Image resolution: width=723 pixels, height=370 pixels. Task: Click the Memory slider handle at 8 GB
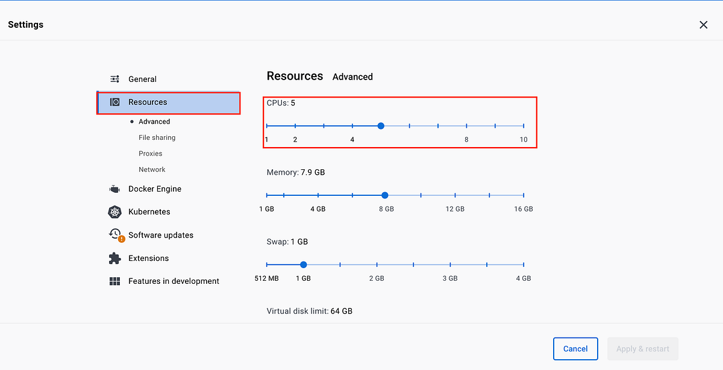(384, 195)
